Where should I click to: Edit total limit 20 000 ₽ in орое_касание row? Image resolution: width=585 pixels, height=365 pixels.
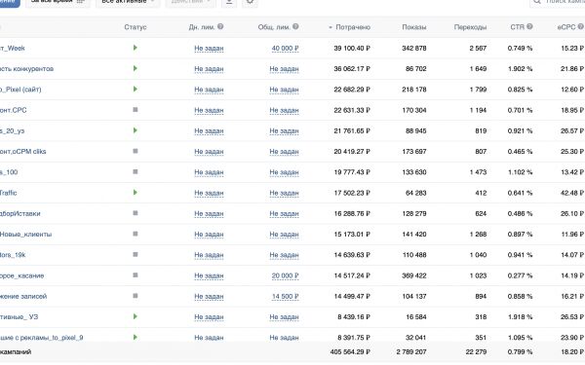click(x=285, y=276)
